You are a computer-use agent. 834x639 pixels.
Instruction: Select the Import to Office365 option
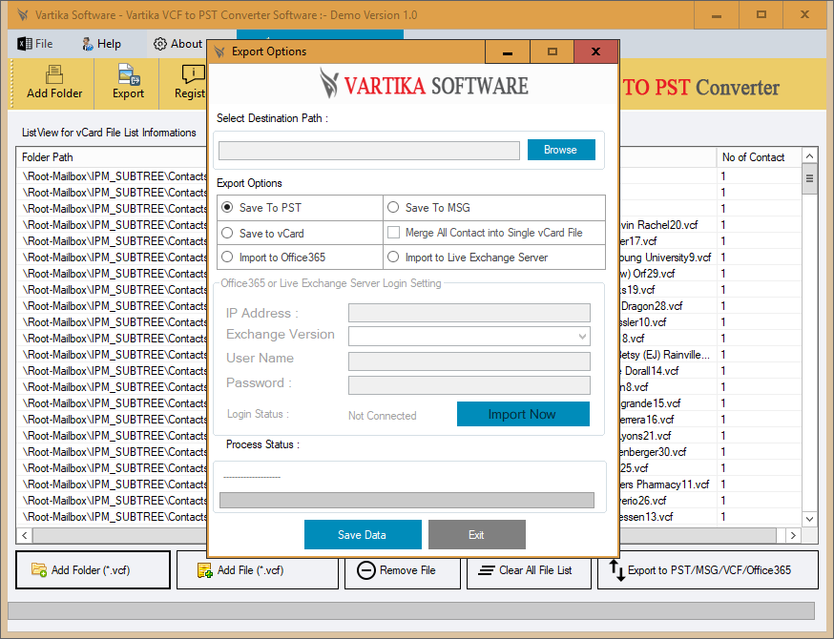227,257
